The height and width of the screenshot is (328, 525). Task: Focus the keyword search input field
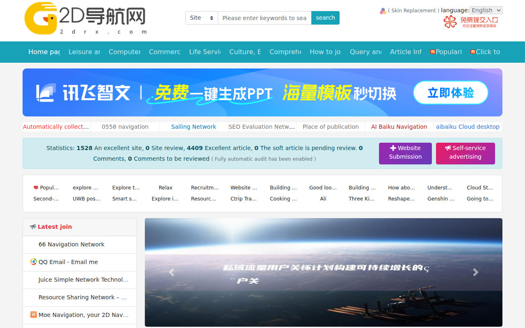(x=264, y=18)
